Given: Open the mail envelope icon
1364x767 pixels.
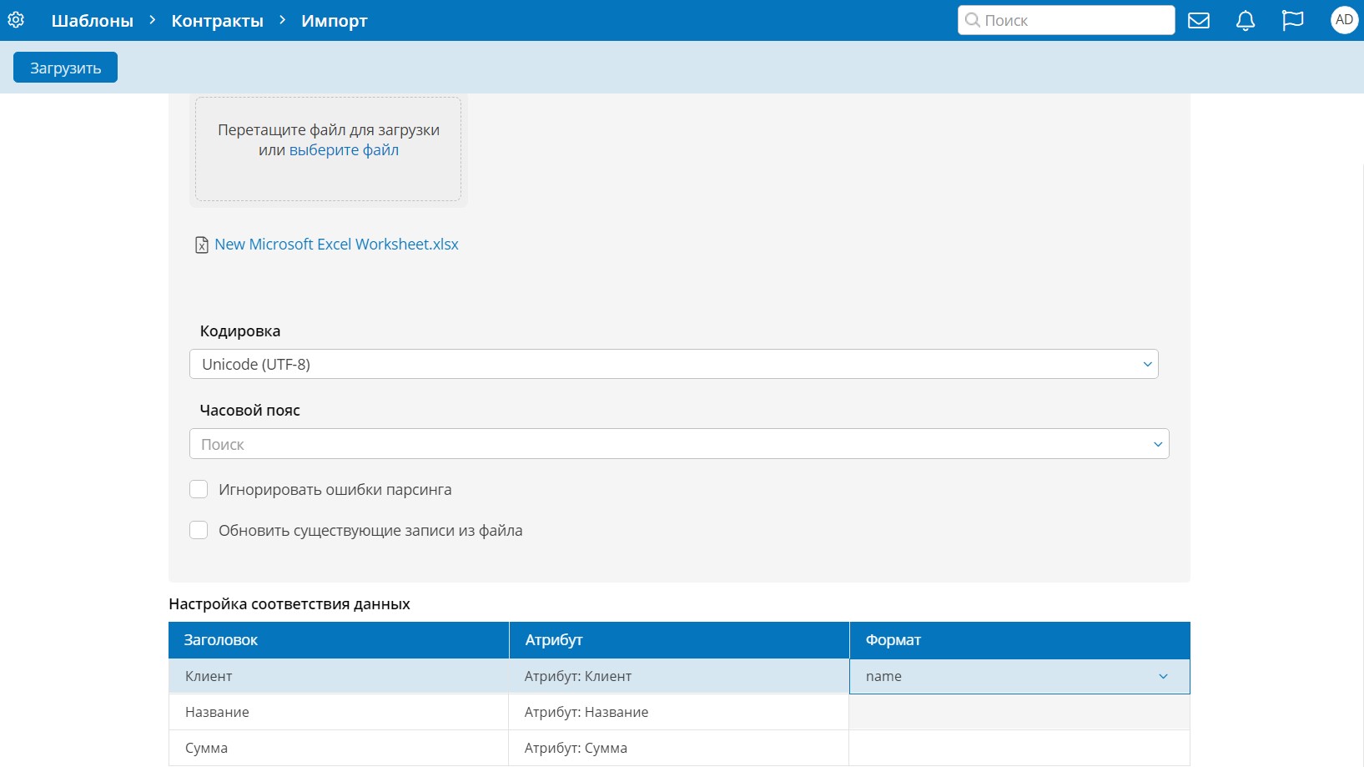Looking at the screenshot, I should [1199, 20].
